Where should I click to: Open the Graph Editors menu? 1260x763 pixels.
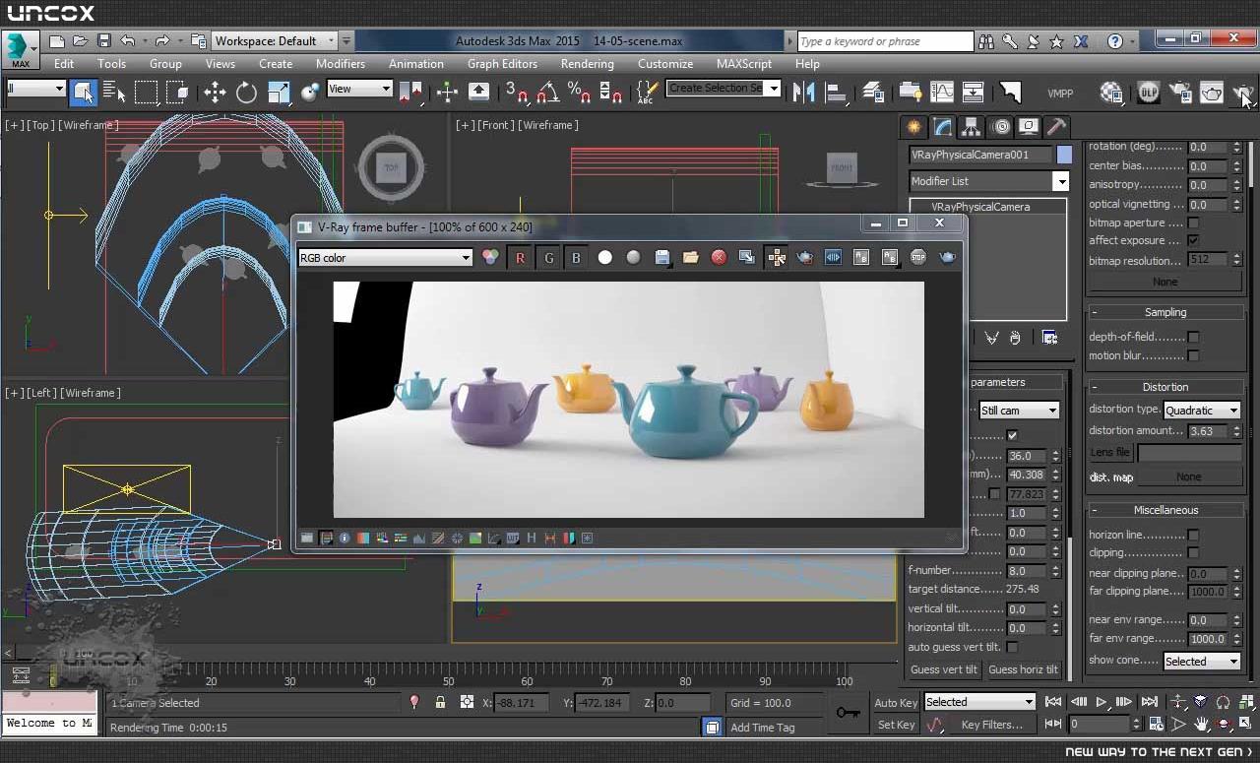502,63
